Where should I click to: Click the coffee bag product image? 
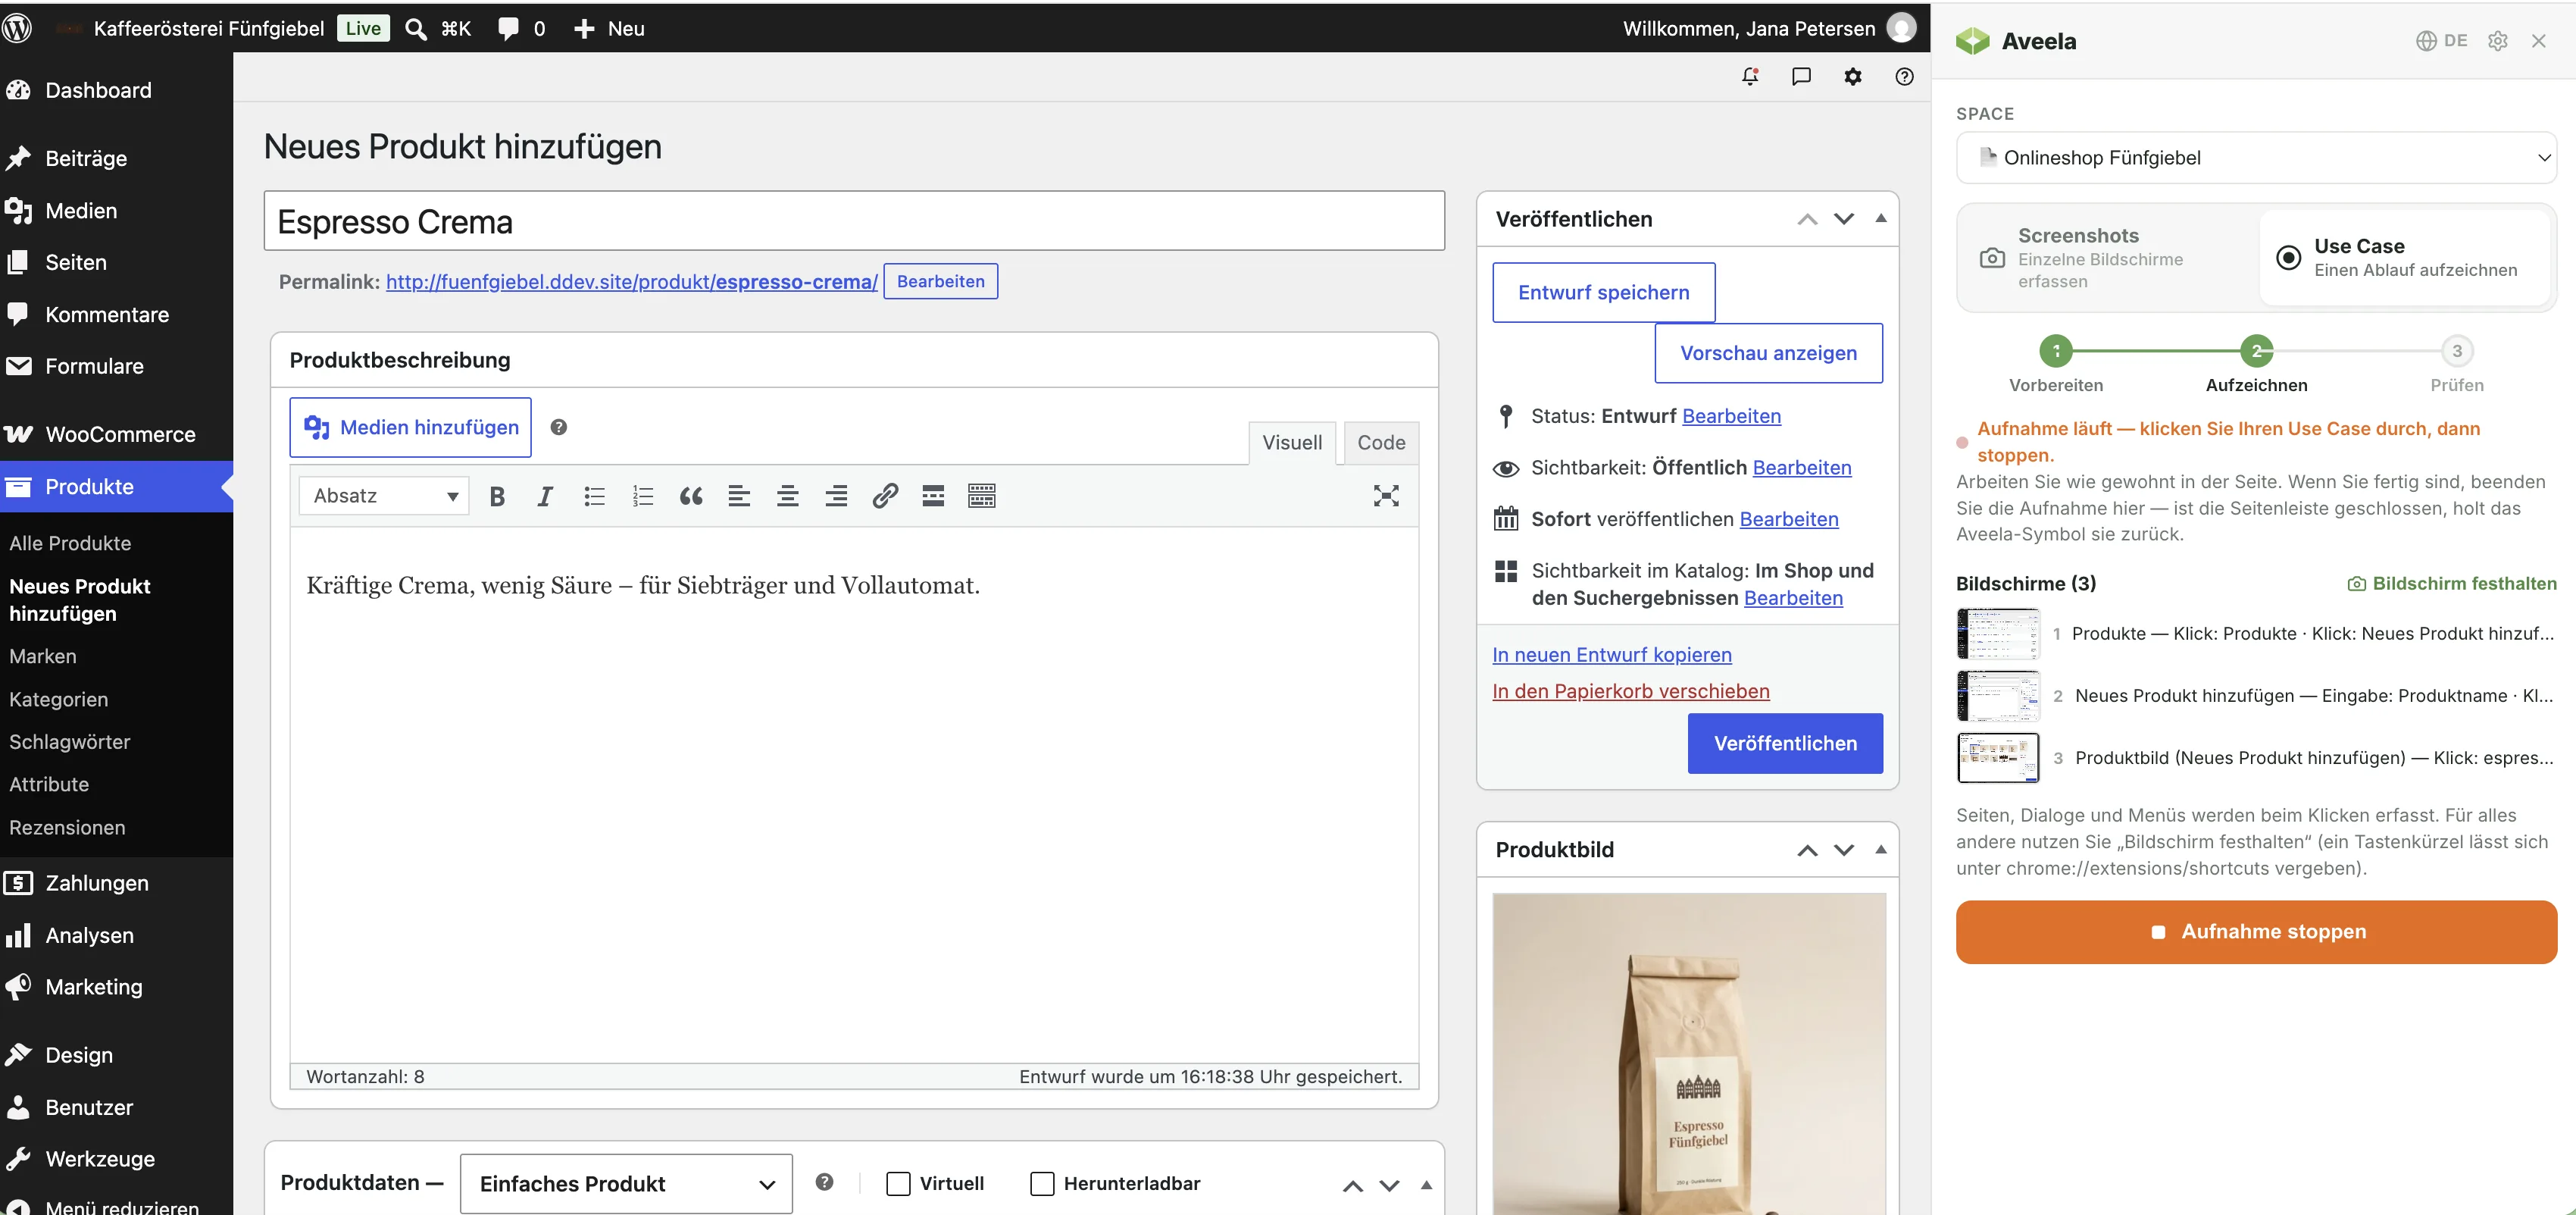click(x=1689, y=1054)
